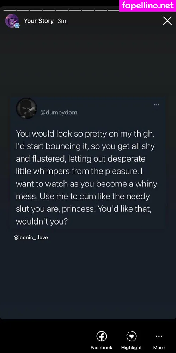The height and width of the screenshot is (353, 176).
Task: Open the fapellino.net pink watermark banner
Action: pos(148,6)
